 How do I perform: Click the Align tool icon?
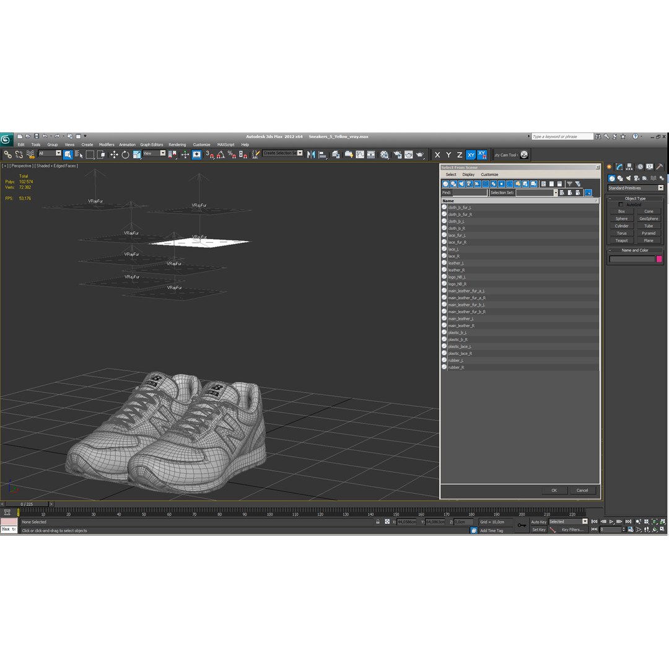pos(323,154)
